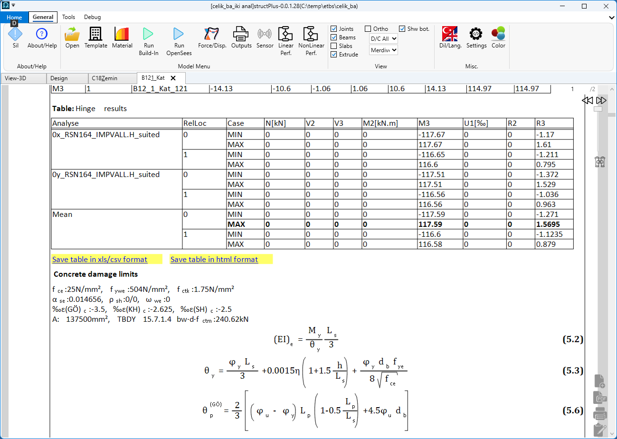Switch to Debug ribbon tab
Viewport: 617px width, 439px height.
[x=93, y=17]
